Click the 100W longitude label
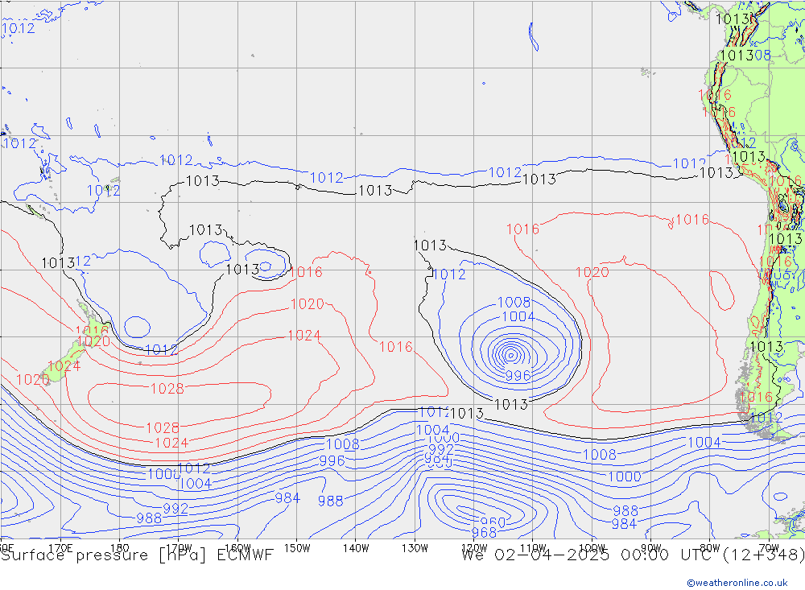This screenshot has width=805, height=590. (592, 548)
